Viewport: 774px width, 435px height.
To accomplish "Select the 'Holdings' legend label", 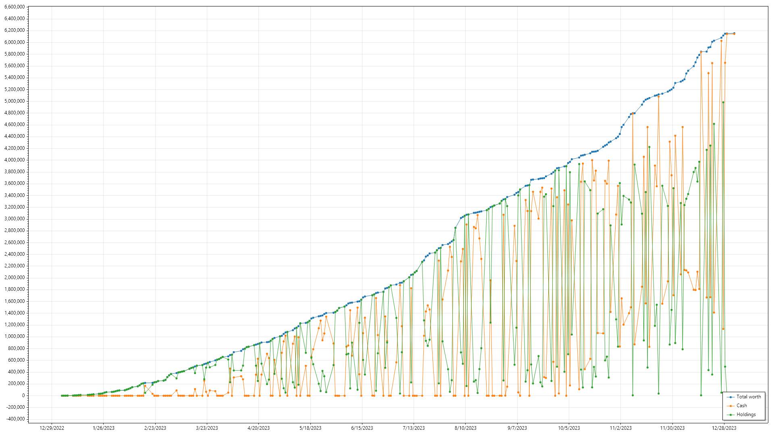I will click(x=746, y=414).
